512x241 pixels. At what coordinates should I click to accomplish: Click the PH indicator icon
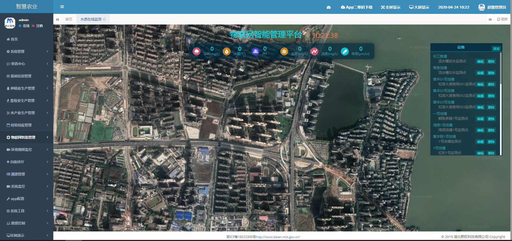[255, 51]
